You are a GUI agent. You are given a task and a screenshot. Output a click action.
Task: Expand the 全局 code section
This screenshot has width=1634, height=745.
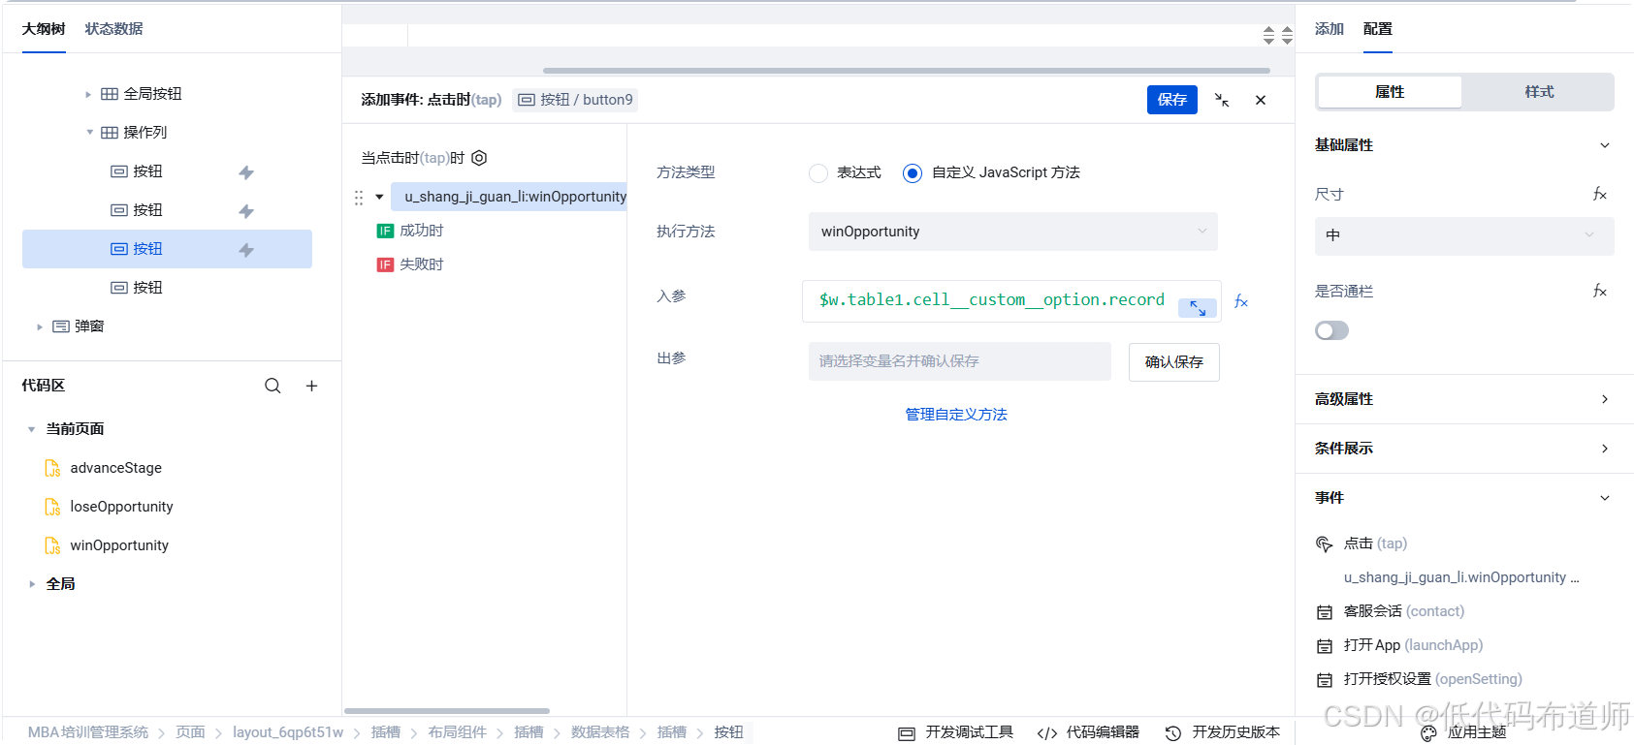[31, 584]
